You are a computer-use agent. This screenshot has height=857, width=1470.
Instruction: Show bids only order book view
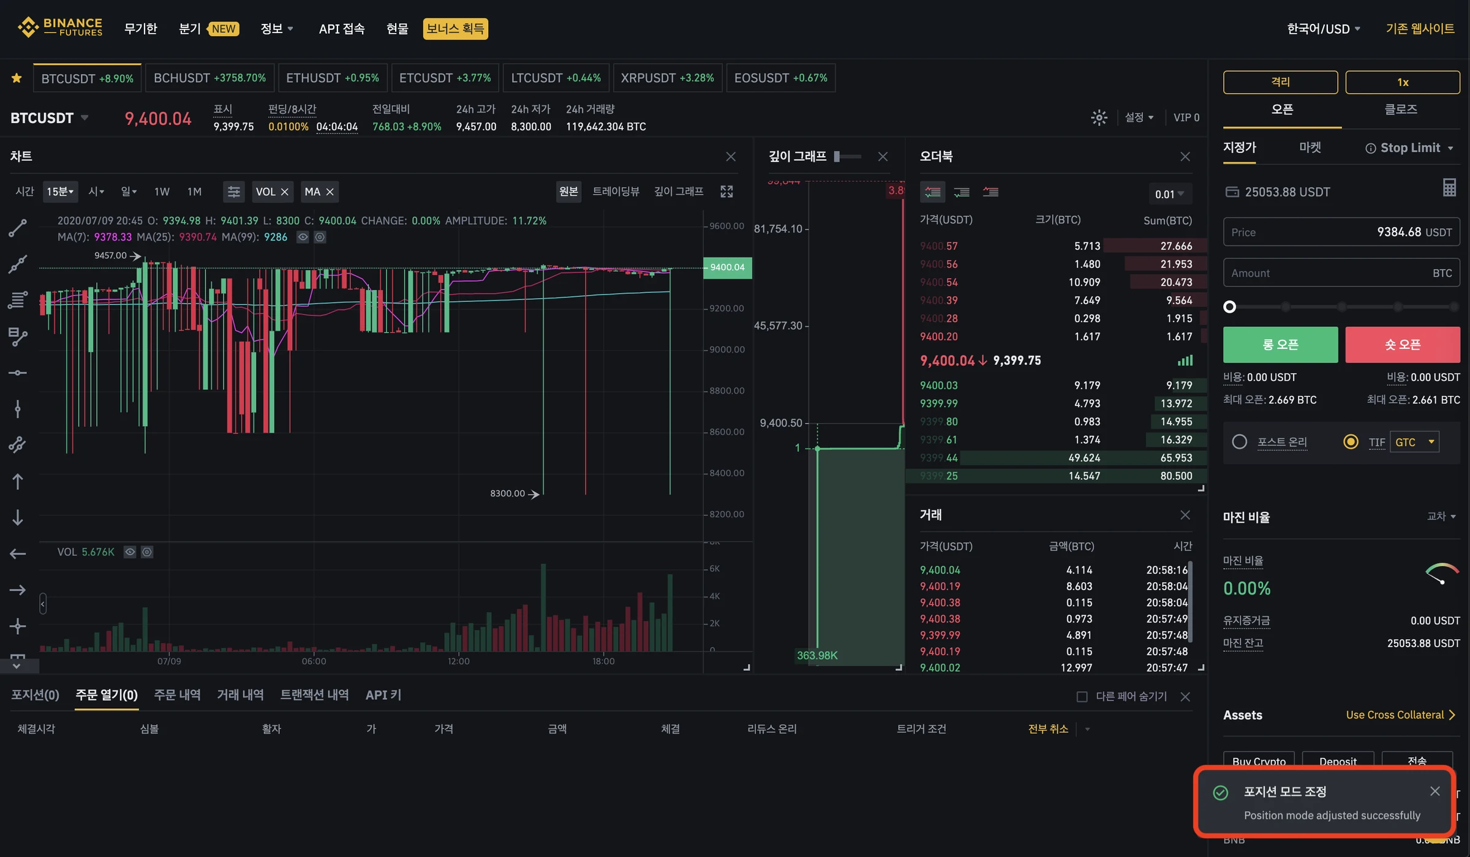click(x=962, y=192)
